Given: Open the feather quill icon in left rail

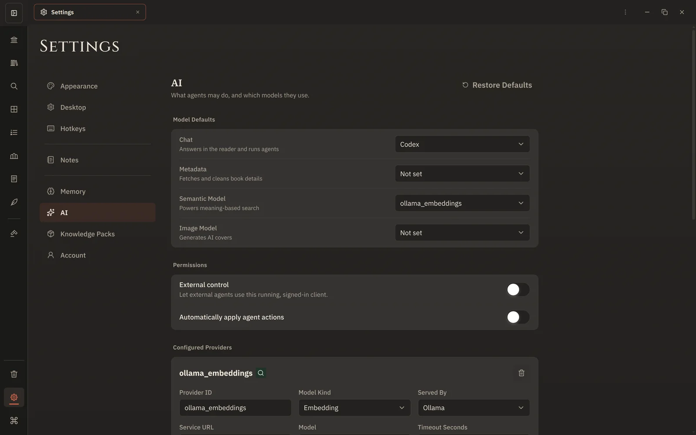Looking at the screenshot, I should click(14, 202).
